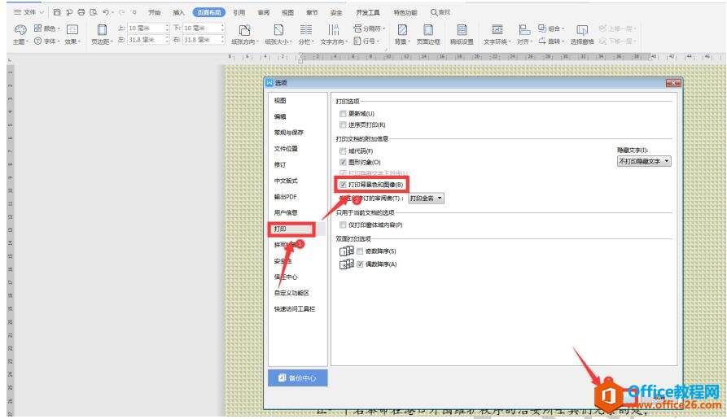Toggle the 逆序页打印(R) checkbox
The image size is (727, 419).
tap(343, 124)
